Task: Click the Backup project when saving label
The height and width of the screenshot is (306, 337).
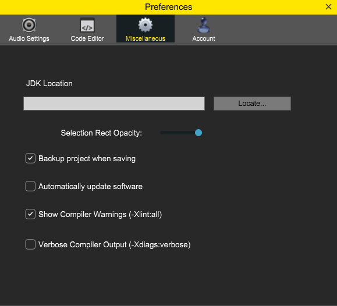Action: click(x=87, y=159)
